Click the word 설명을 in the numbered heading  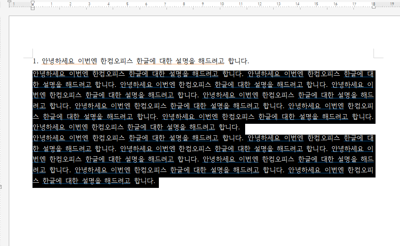(185, 61)
